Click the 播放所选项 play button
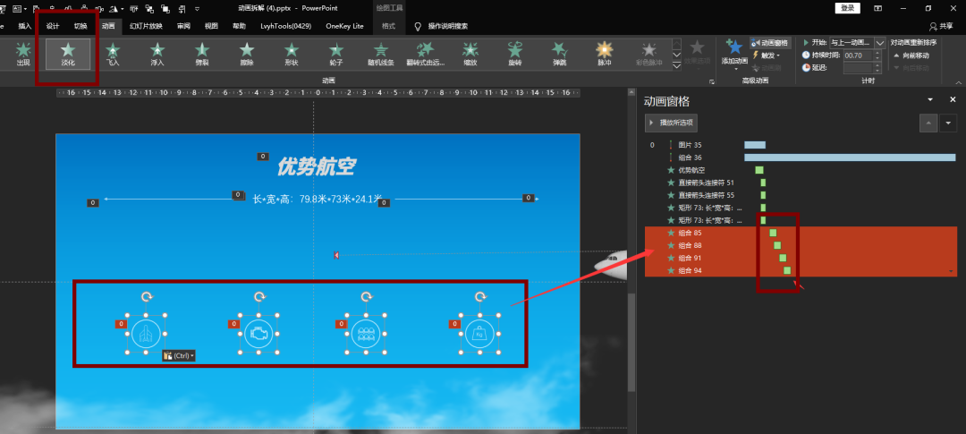The height and width of the screenshot is (434, 966). 671,123
